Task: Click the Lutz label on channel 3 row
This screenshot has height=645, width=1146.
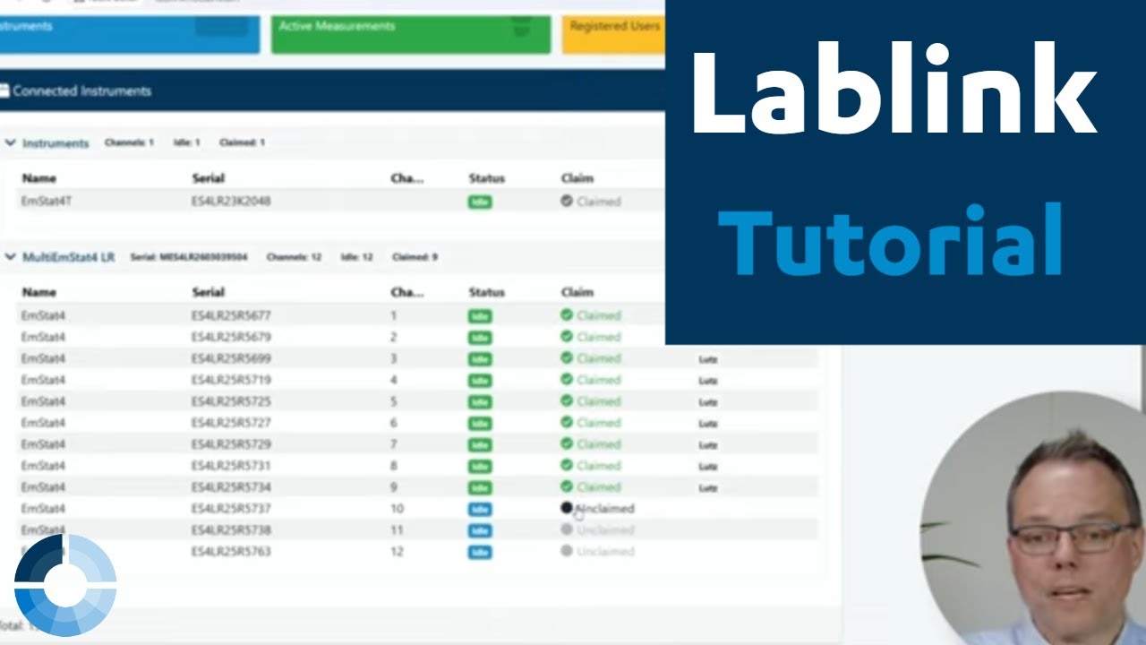Action: point(708,359)
